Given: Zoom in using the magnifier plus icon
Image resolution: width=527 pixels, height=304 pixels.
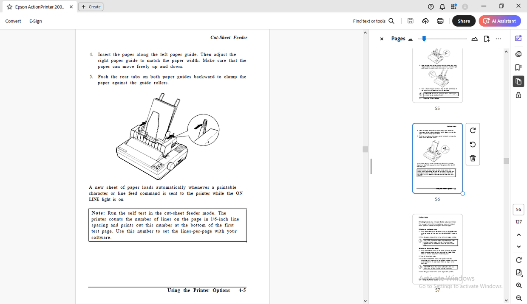Looking at the screenshot, I should click(518, 285).
